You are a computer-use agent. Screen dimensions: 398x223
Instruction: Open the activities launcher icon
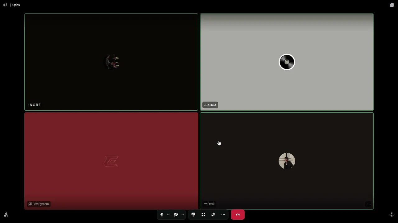coord(203,215)
